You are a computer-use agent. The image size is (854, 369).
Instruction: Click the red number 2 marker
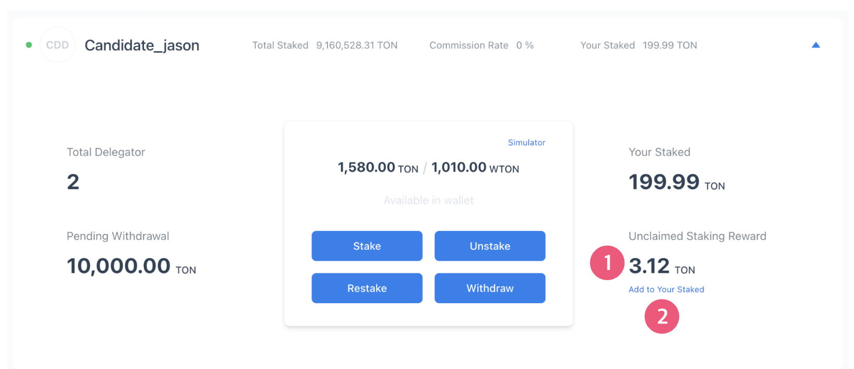tap(661, 316)
